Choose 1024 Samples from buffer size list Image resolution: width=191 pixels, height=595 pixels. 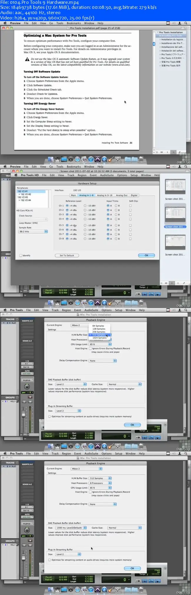pos(99,338)
